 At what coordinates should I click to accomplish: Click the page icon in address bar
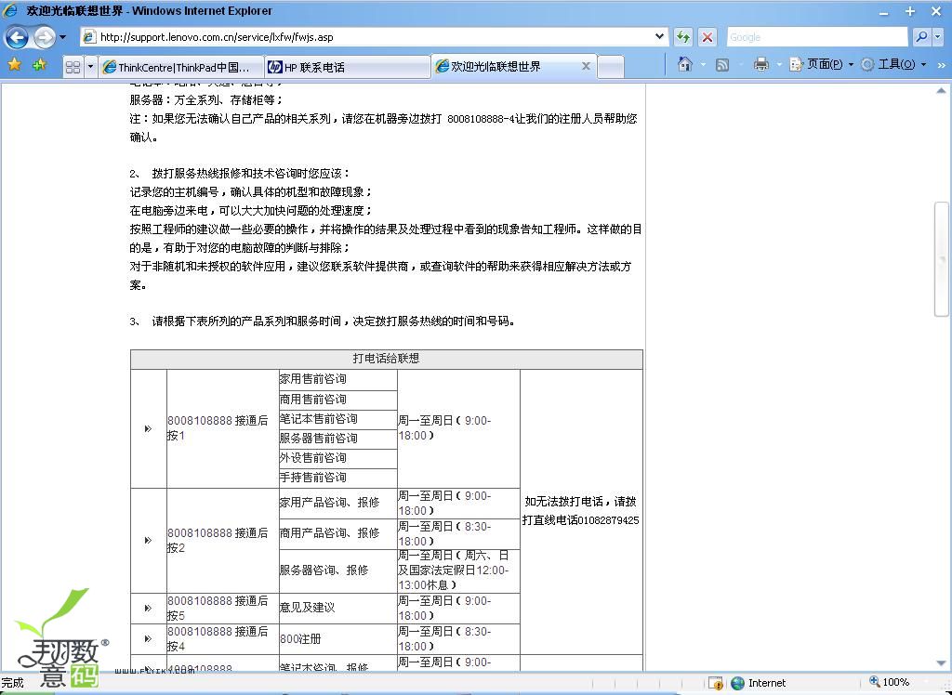coord(89,37)
